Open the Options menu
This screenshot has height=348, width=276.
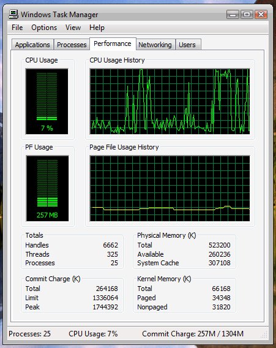(x=44, y=28)
